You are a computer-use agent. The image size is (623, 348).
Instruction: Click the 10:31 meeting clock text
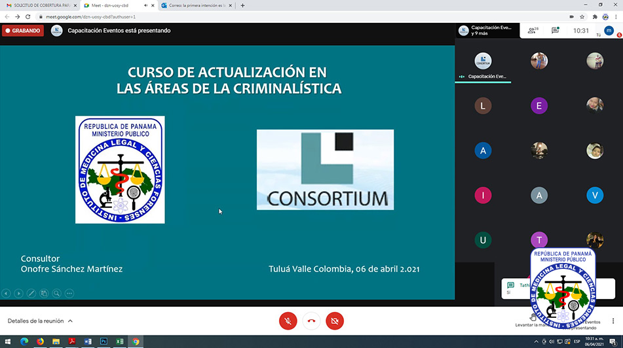[581, 31]
